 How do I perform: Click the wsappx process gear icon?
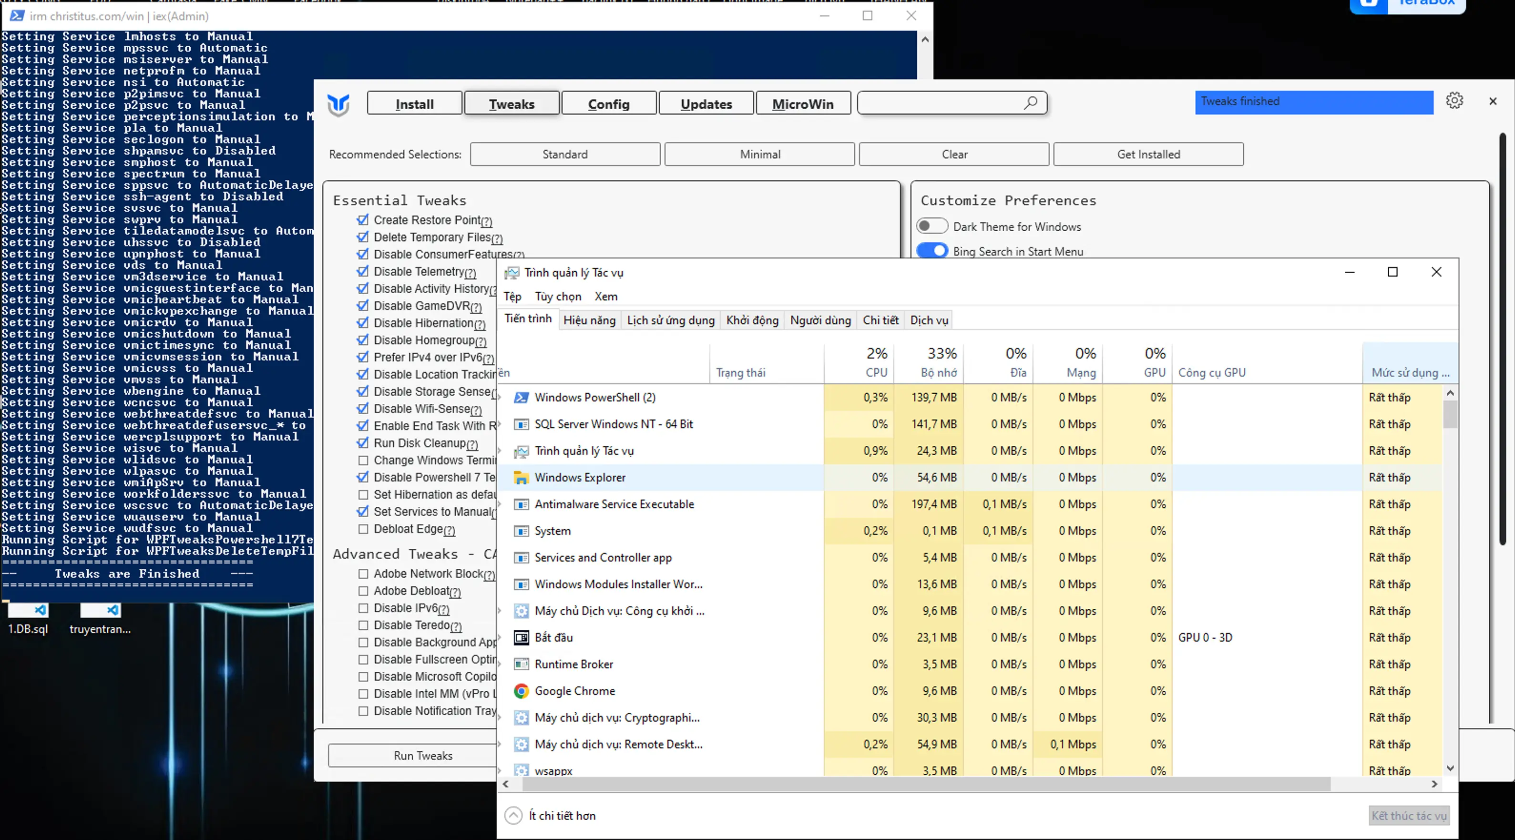(521, 770)
